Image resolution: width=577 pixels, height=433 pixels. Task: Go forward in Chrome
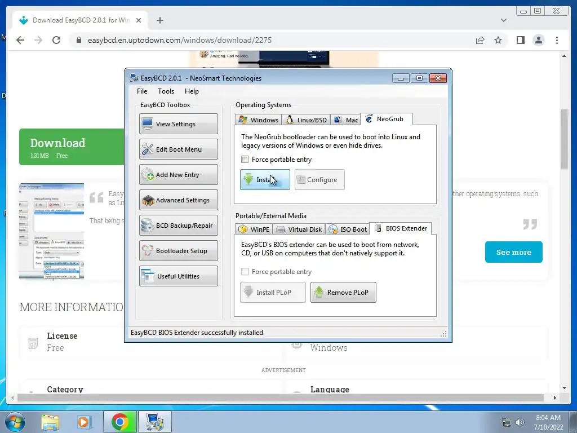click(x=38, y=40)
